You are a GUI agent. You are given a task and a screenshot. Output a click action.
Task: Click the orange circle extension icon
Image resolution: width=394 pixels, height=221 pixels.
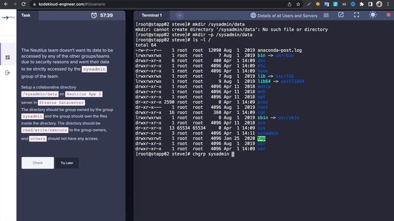pos(318,4)
